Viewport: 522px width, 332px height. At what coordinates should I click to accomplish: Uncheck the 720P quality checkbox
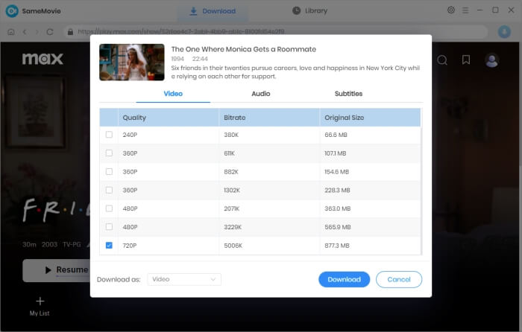109,245
